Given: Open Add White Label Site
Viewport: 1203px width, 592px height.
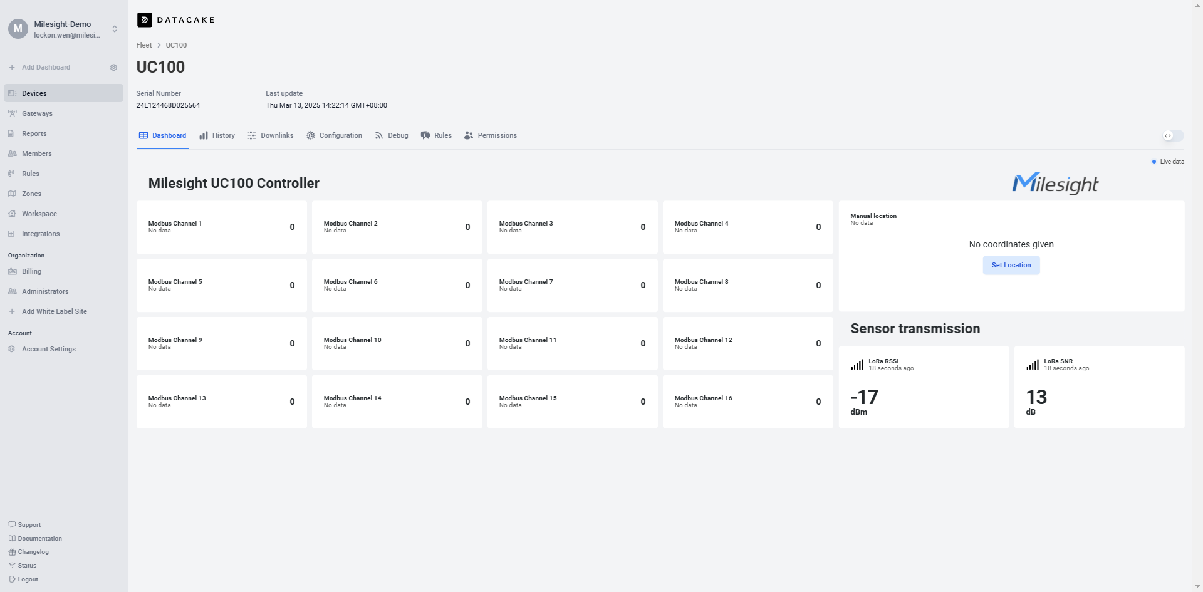Looking at the screenshot, I should point(55,311).
